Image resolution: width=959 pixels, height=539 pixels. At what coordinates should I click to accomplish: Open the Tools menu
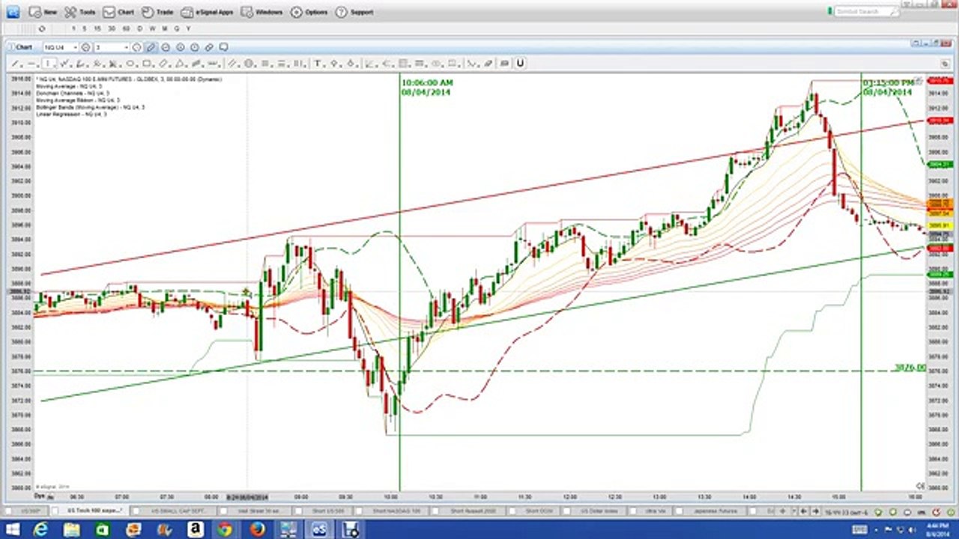(79, 12)
